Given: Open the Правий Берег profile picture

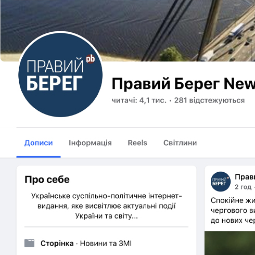Looking at the screenshot, I should 60,74.
